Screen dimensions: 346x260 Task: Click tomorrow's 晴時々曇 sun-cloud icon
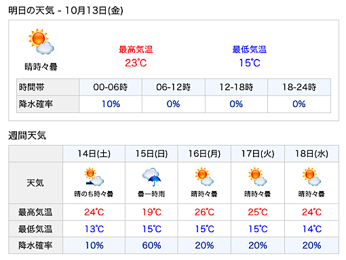(x=41, y=41)
